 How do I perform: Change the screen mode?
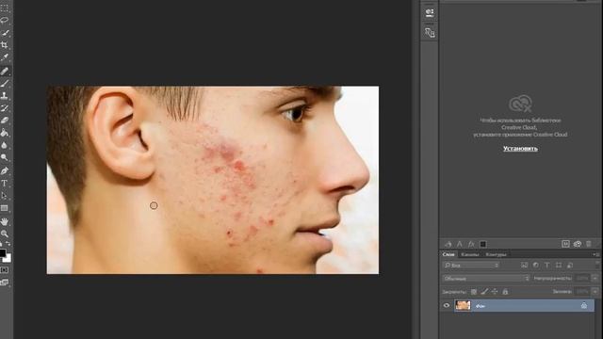(4, 282)
